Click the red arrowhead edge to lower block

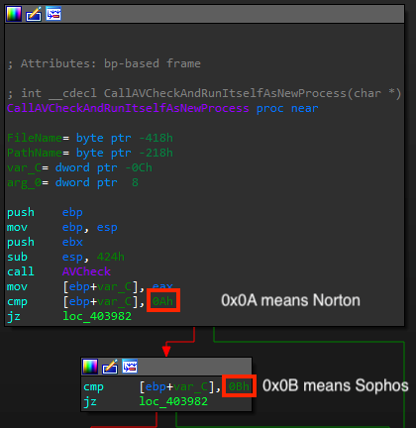click(166, 351)
